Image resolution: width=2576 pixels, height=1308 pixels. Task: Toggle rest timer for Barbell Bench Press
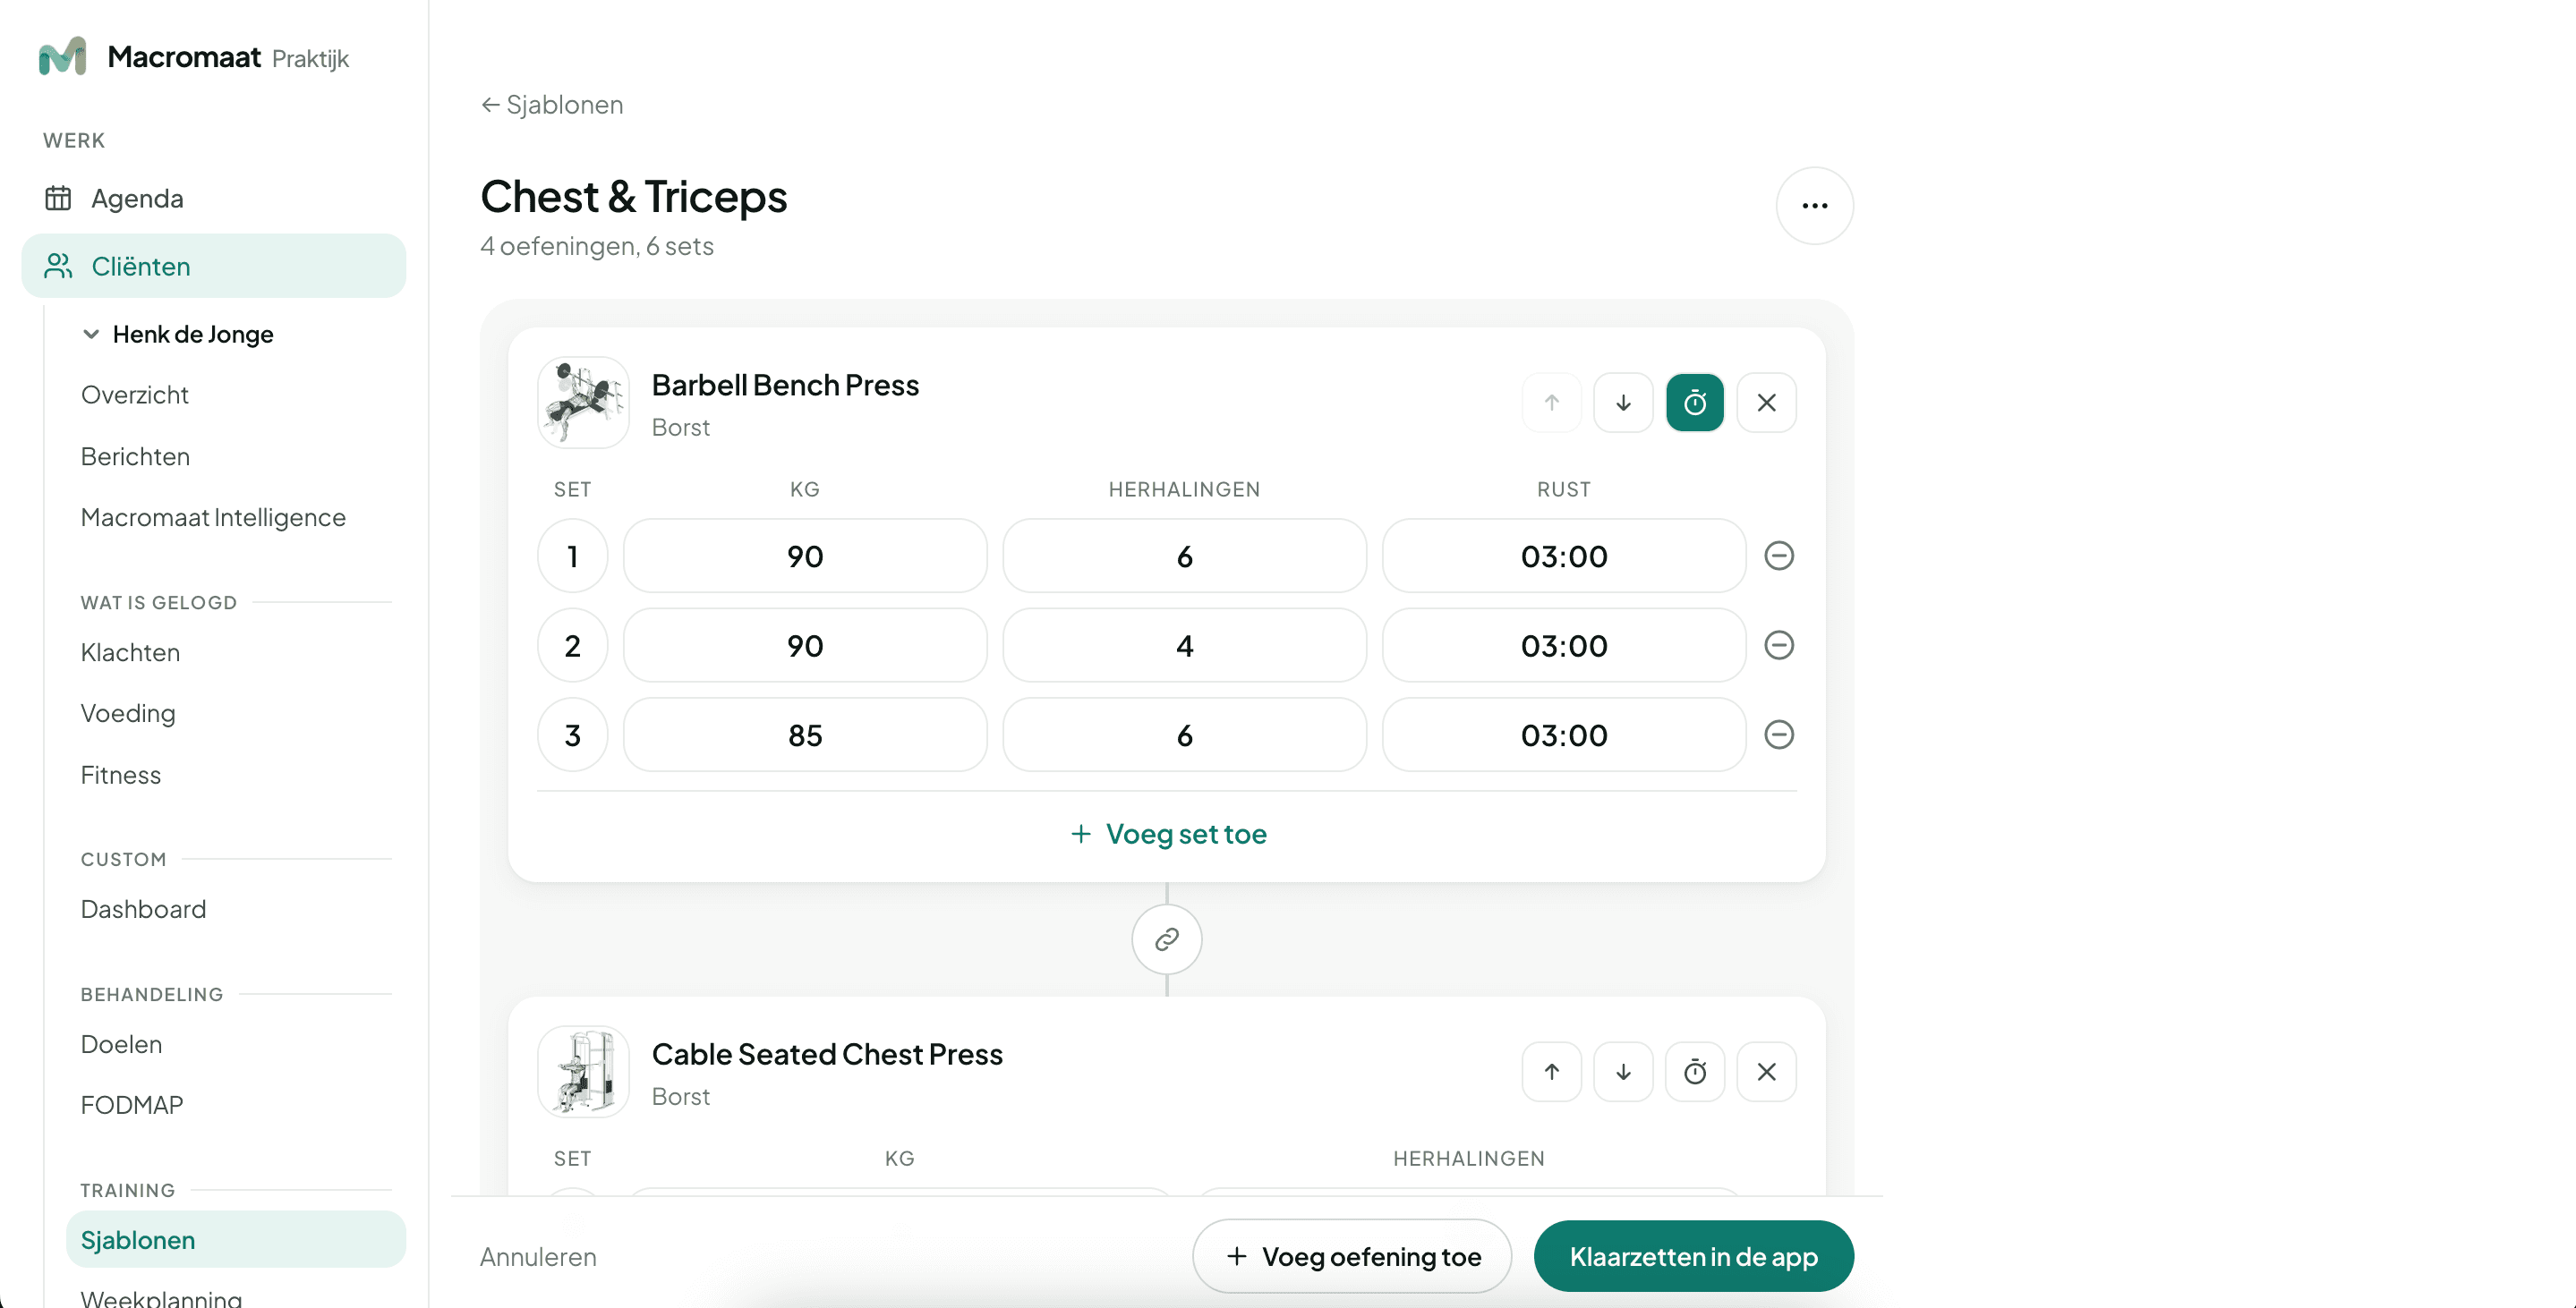point(1694,403)
